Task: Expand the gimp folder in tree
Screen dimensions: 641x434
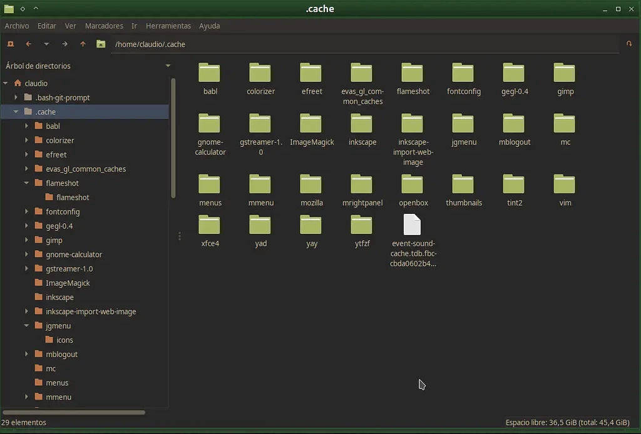Action: [x=27, y=240]
